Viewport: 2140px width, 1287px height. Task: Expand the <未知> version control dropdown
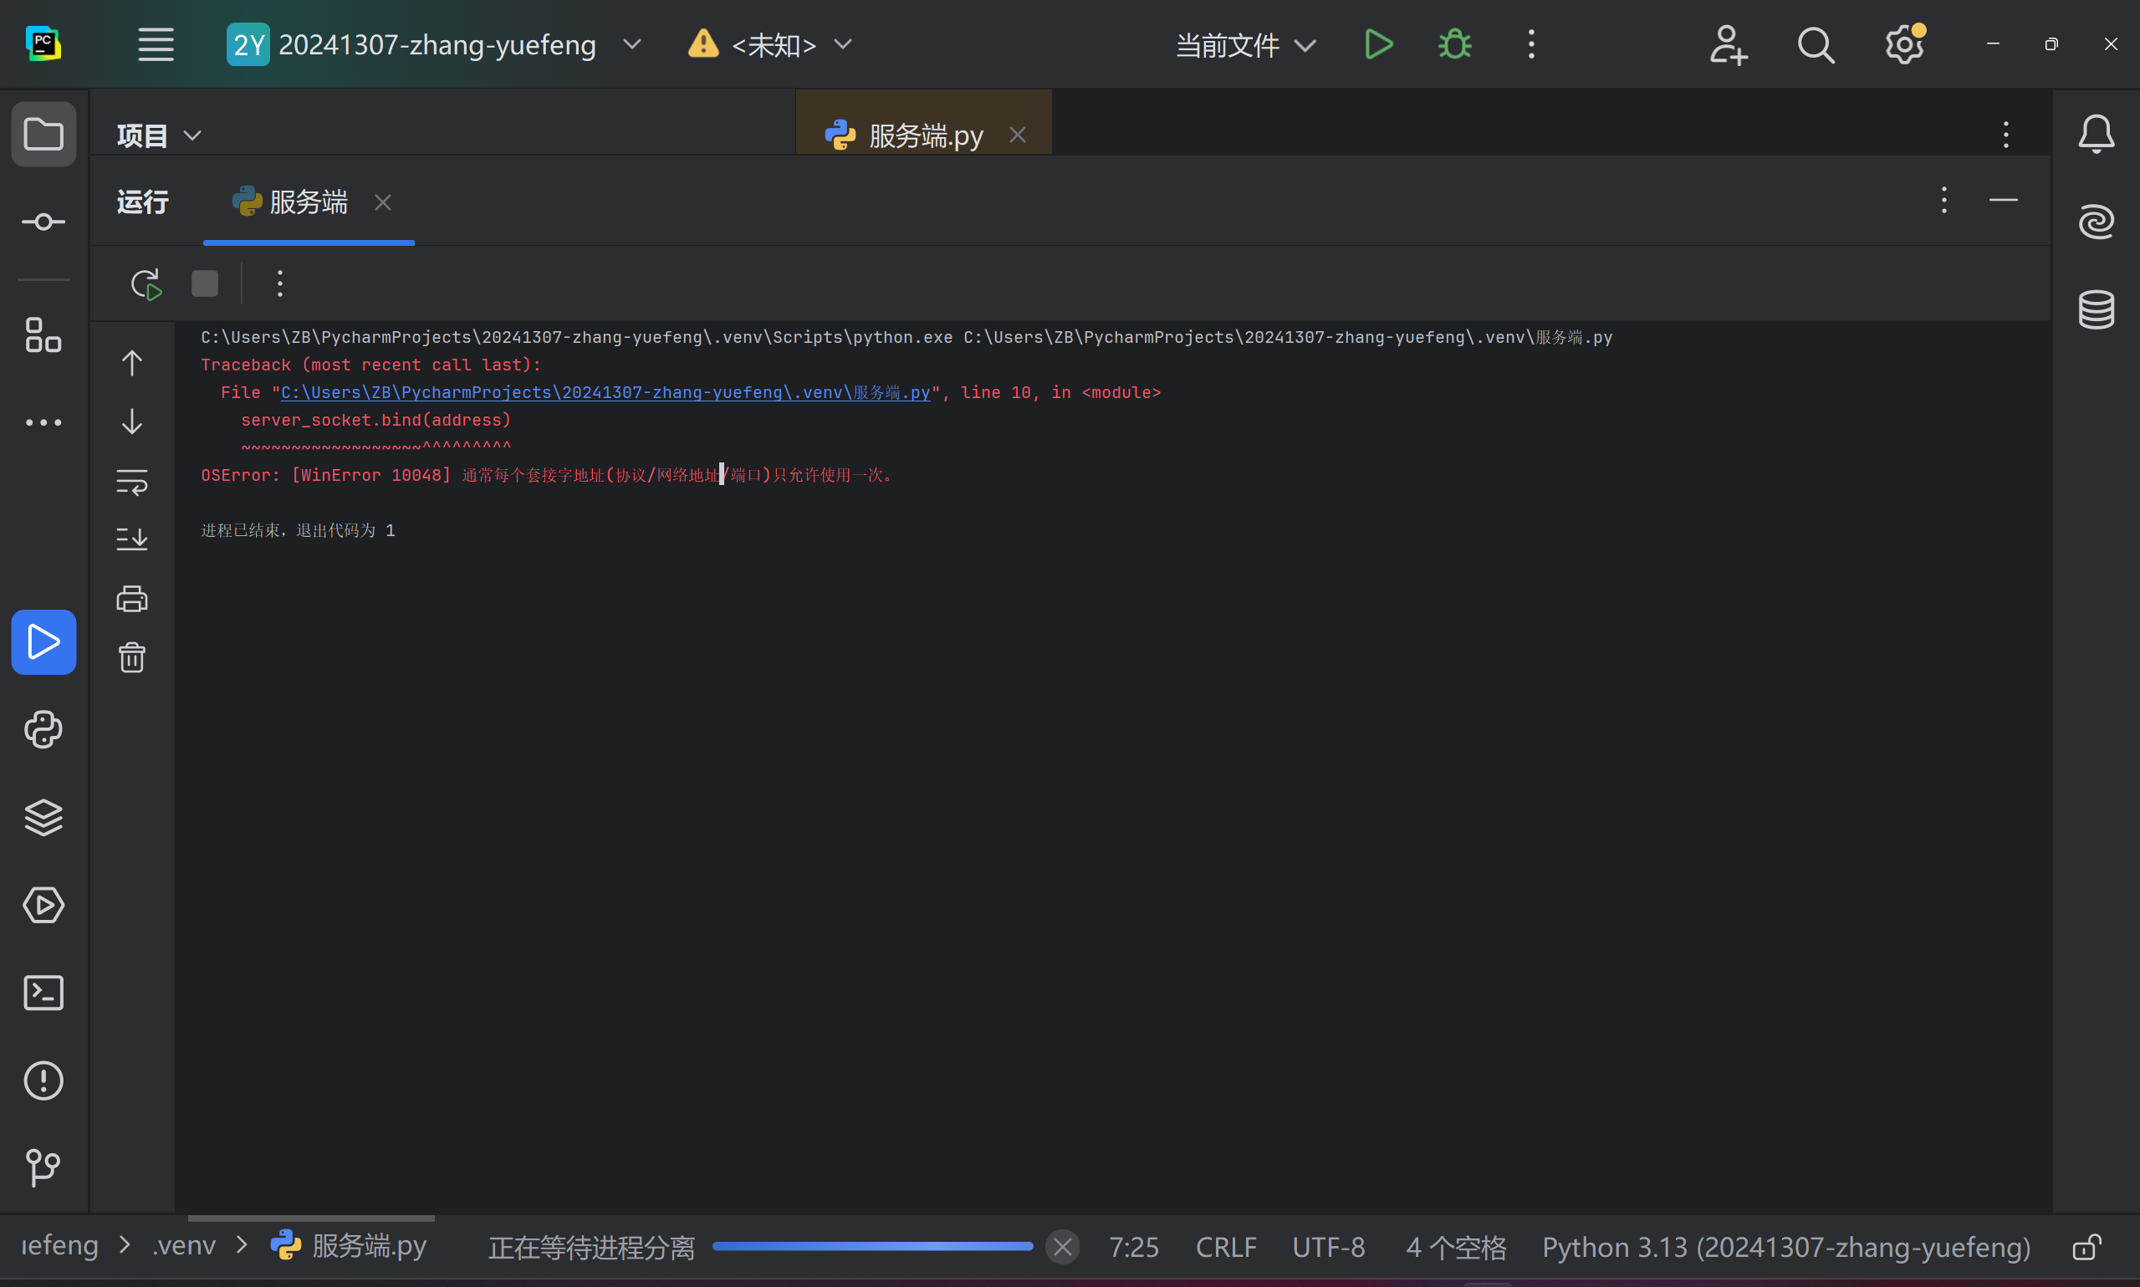point(773,44)
